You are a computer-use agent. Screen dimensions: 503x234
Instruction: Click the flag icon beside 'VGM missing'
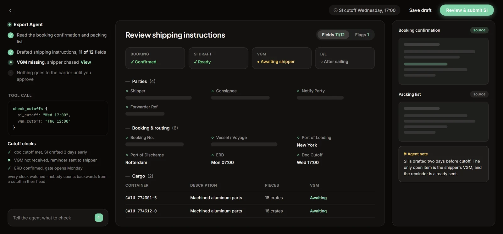click(x=11, y=62)
